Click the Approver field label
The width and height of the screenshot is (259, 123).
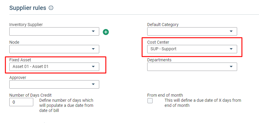18,78
